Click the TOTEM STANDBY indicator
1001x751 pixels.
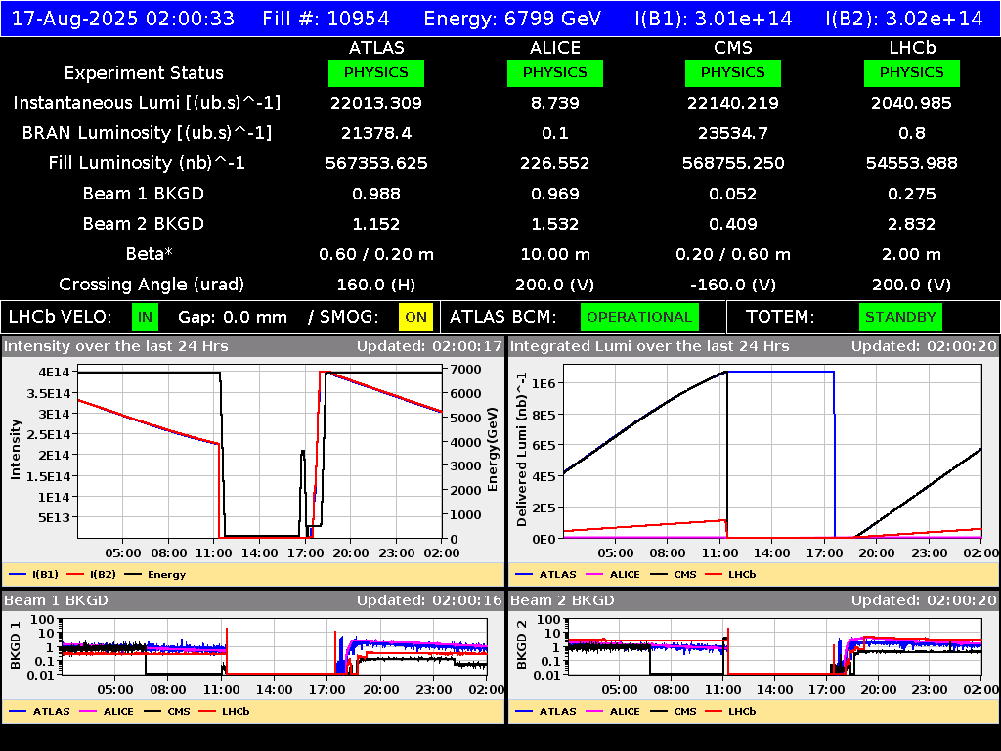pyautogui.click(x=900, y=318)
